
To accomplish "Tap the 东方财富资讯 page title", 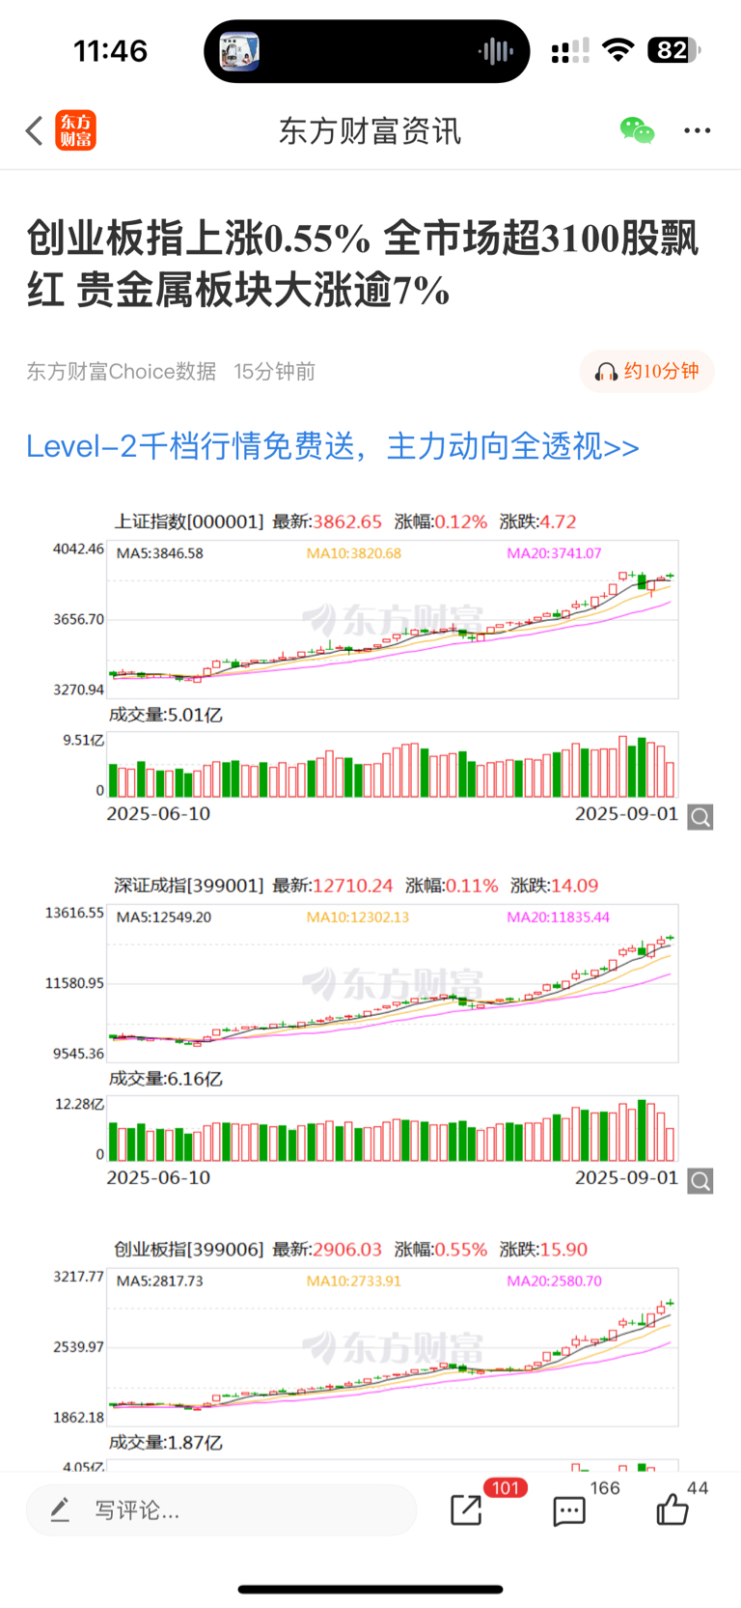I will tap(370, 130).
